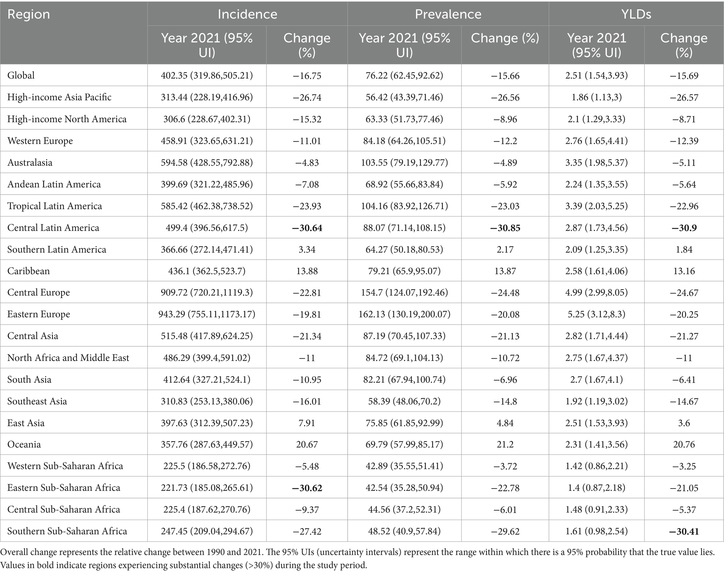
Task: Click Southern Latin America prevalence change 2.17
Action: pos(505,249)
